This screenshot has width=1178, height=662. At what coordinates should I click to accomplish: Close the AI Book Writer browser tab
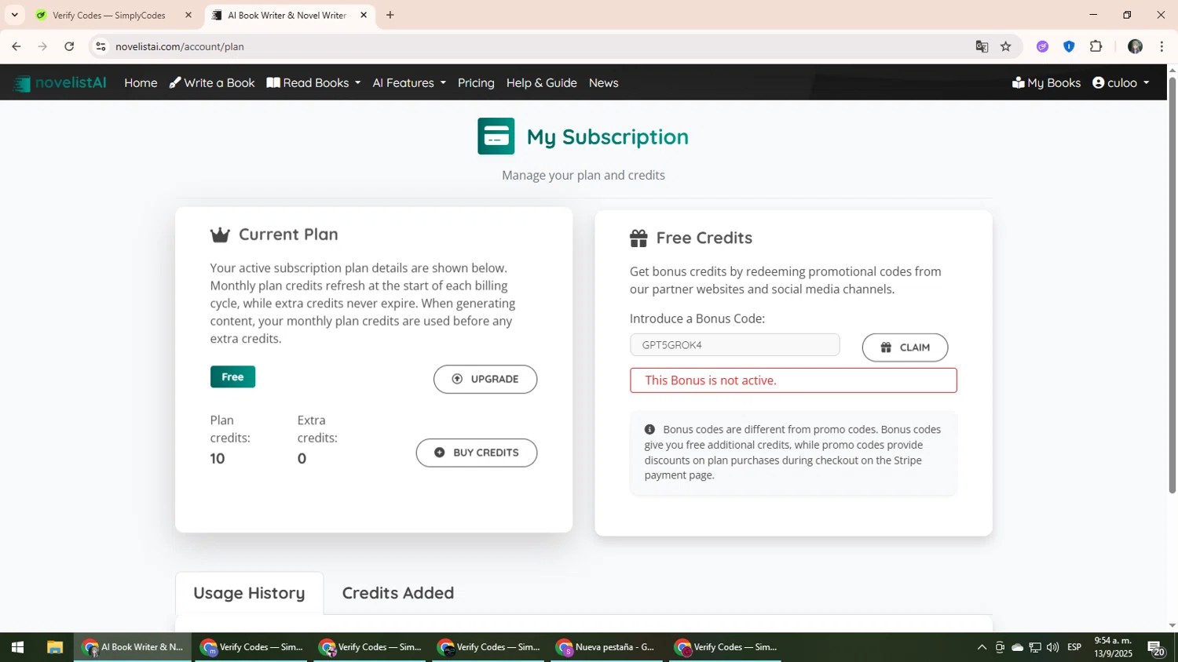364,15
